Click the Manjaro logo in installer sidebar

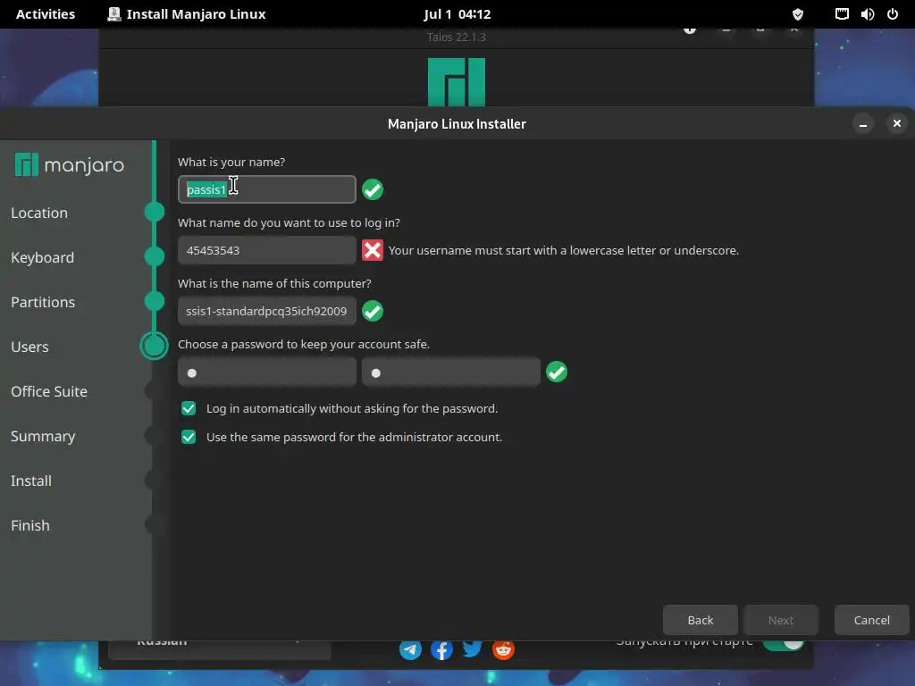point(70,165)
